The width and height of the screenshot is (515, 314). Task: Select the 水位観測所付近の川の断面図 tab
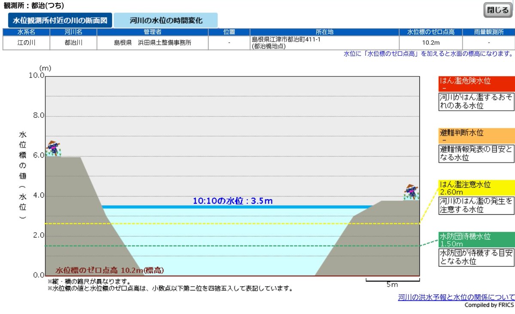click(x=60, y=20)
